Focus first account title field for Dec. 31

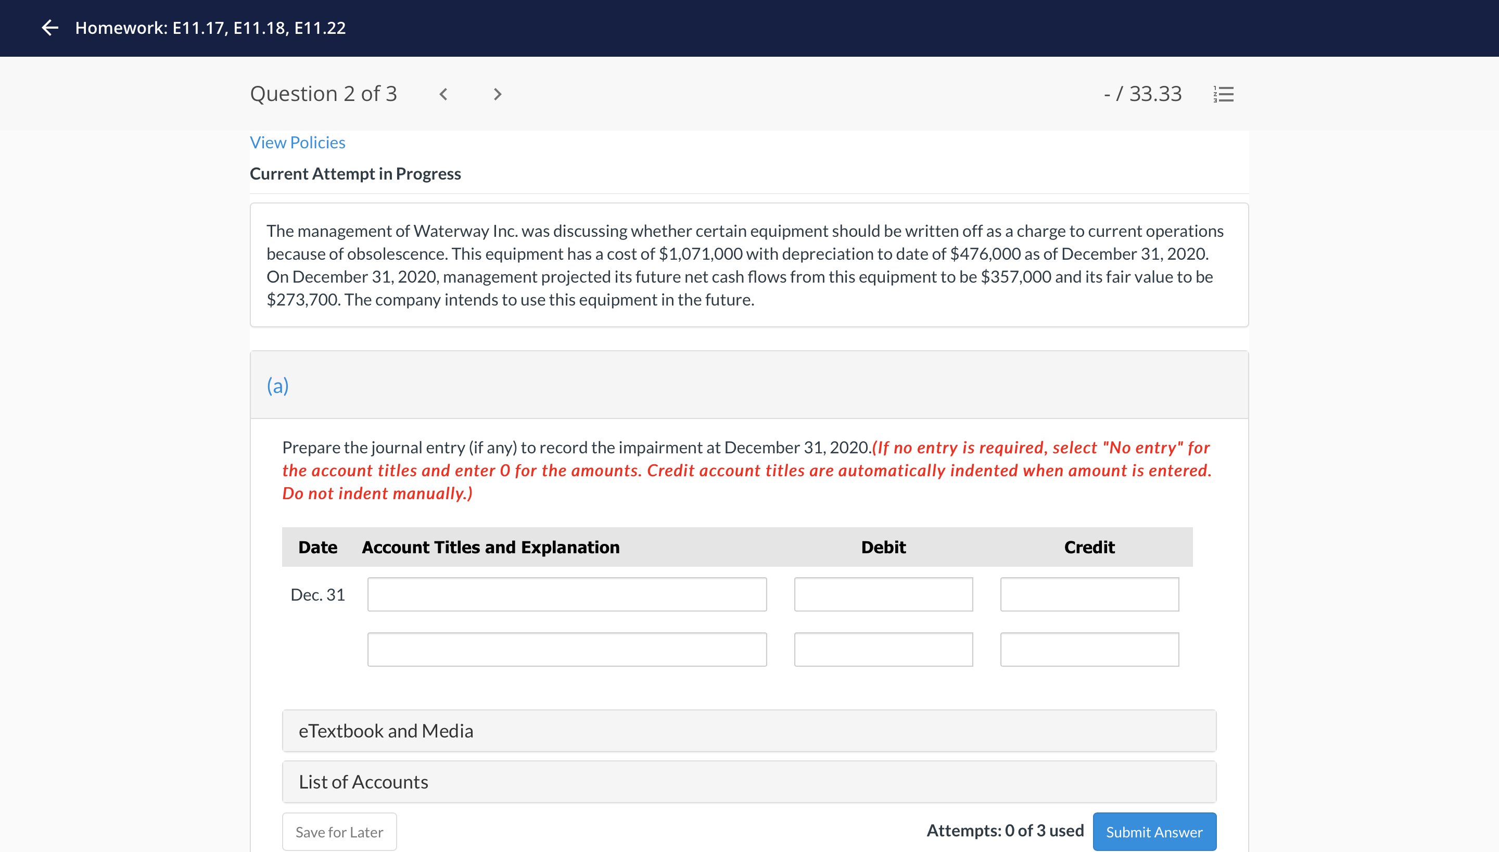[x=566, y=594]
